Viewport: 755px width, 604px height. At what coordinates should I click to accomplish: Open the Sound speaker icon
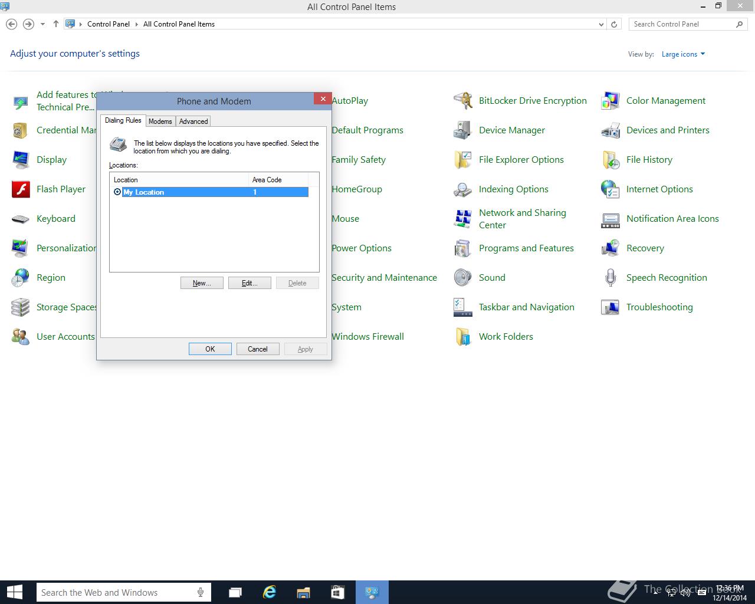tap(463, 278)
